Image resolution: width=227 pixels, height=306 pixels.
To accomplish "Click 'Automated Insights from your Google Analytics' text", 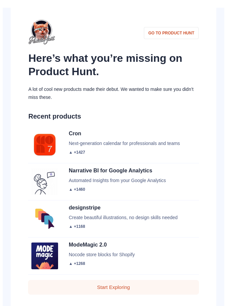I will [117, 180].
